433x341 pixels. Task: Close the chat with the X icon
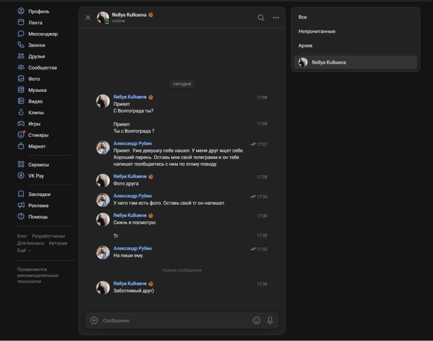click(88, 18)
